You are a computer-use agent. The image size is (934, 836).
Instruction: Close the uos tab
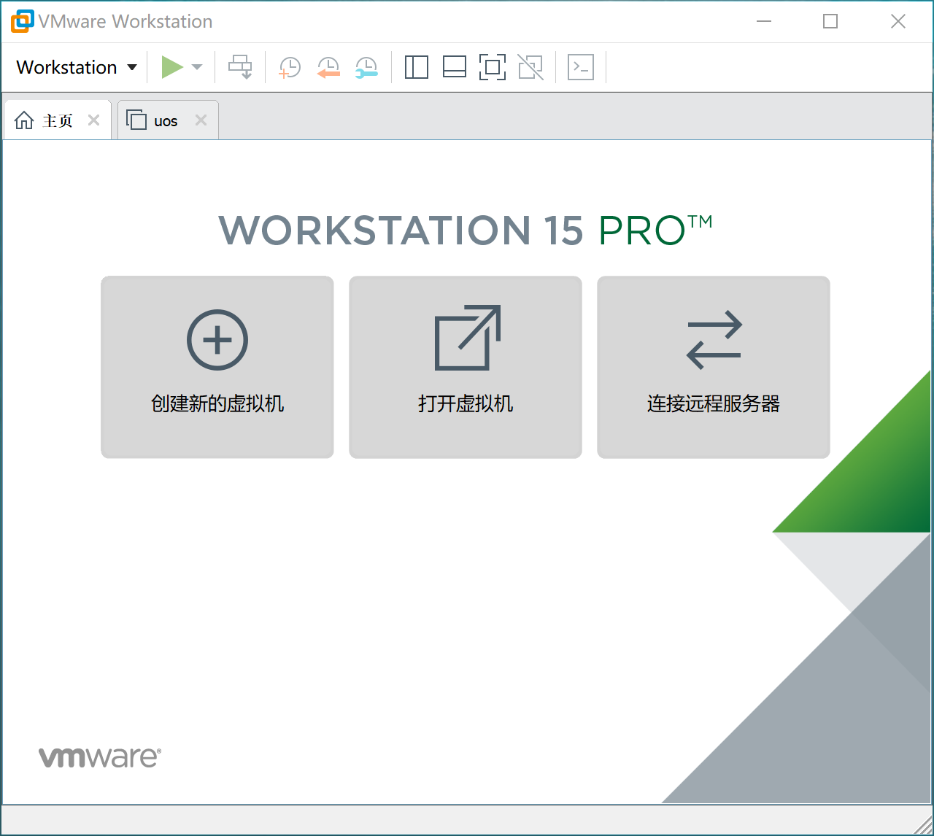[201, 120]
